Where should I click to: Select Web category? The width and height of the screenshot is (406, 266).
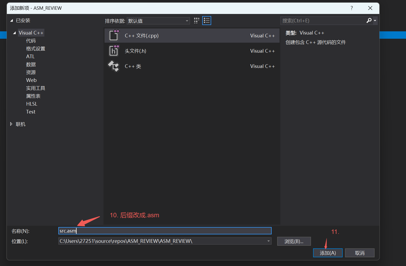point(31,80)
